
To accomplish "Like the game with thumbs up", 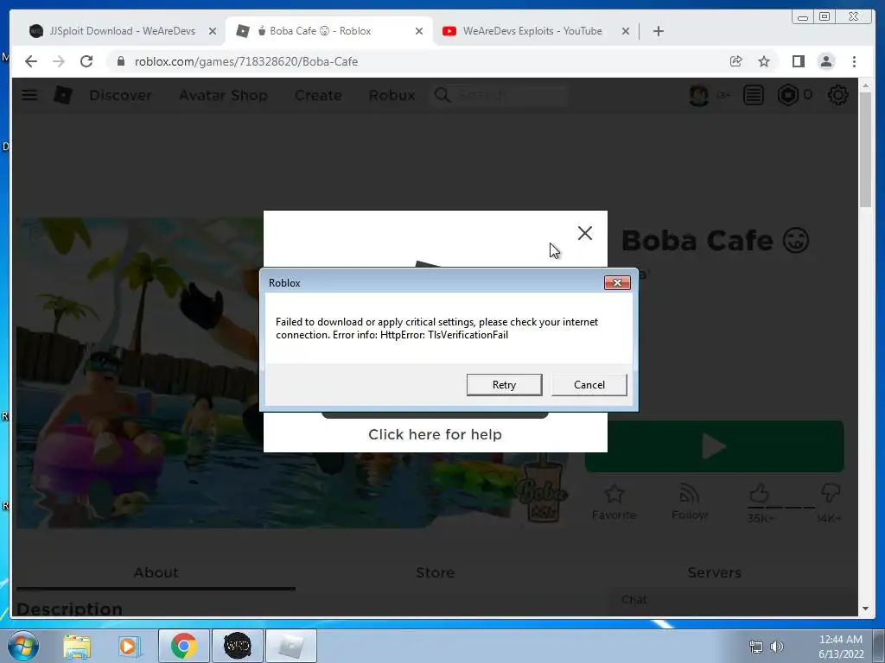I will click(759, 494).
